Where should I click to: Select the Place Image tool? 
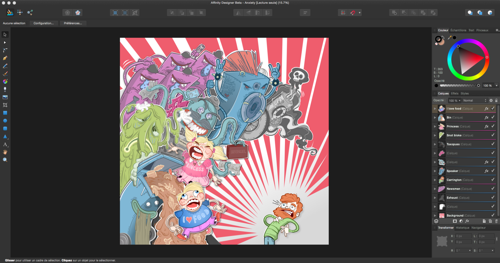[x=5, y=97]
